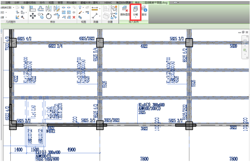Select the Align tool
This screenshot has width=250, height=162.
pyautogui.click(x=33, y=9)
